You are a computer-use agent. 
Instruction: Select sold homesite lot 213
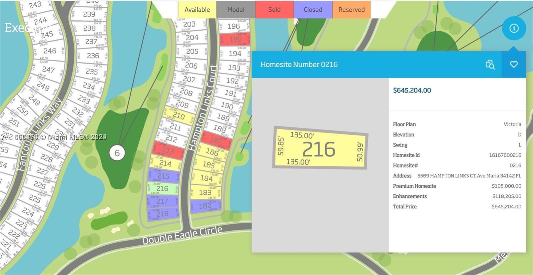pyautogui.click(x=168, y=151)
